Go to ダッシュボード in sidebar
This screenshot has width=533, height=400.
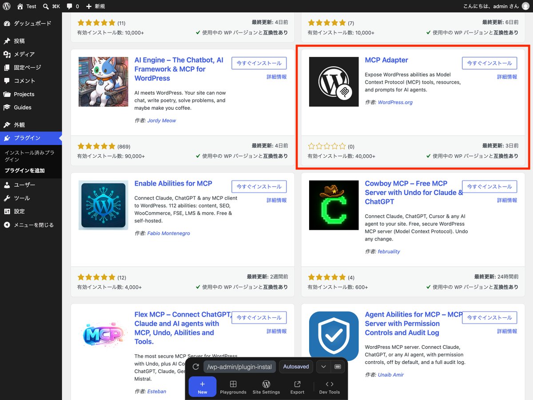pyautogui.click(x=31, y=24)
